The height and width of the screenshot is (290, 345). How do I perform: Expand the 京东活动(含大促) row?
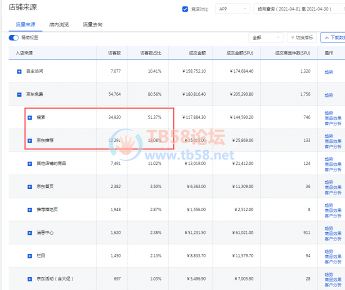[29, 279]
